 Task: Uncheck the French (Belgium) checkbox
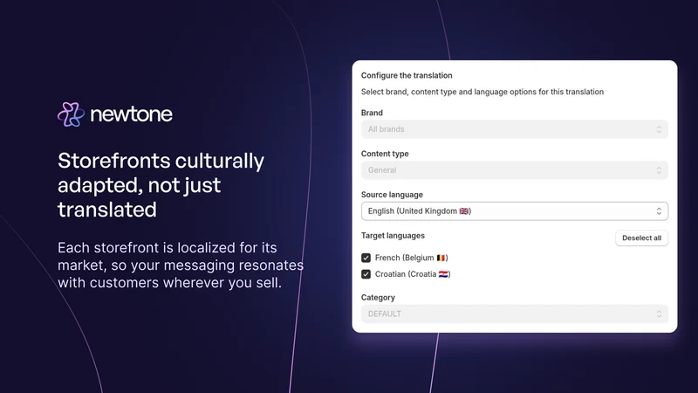pyautogui.click(x=366, y=258)
